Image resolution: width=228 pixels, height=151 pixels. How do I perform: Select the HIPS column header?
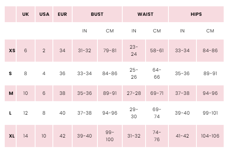click(196, 14)
